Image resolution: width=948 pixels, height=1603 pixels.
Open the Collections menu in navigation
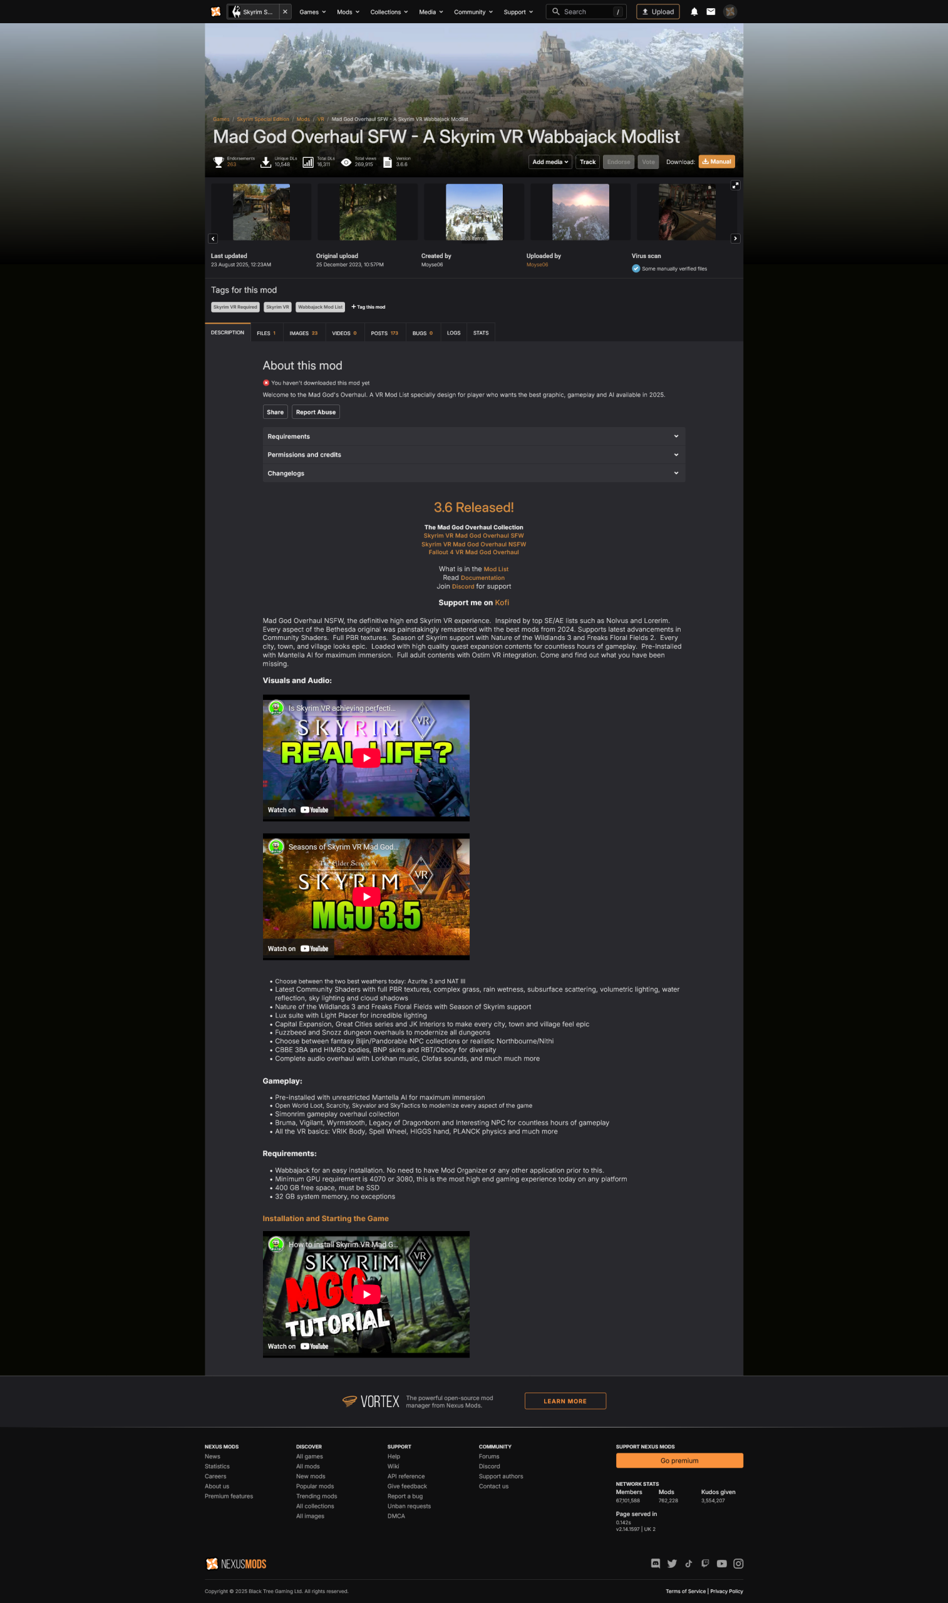coord(388,11)
